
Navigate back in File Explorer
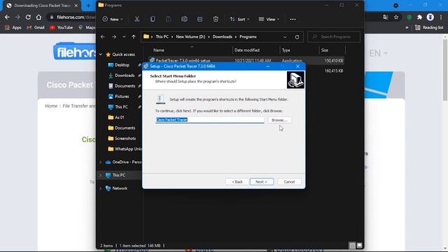(x=103, y=37)
